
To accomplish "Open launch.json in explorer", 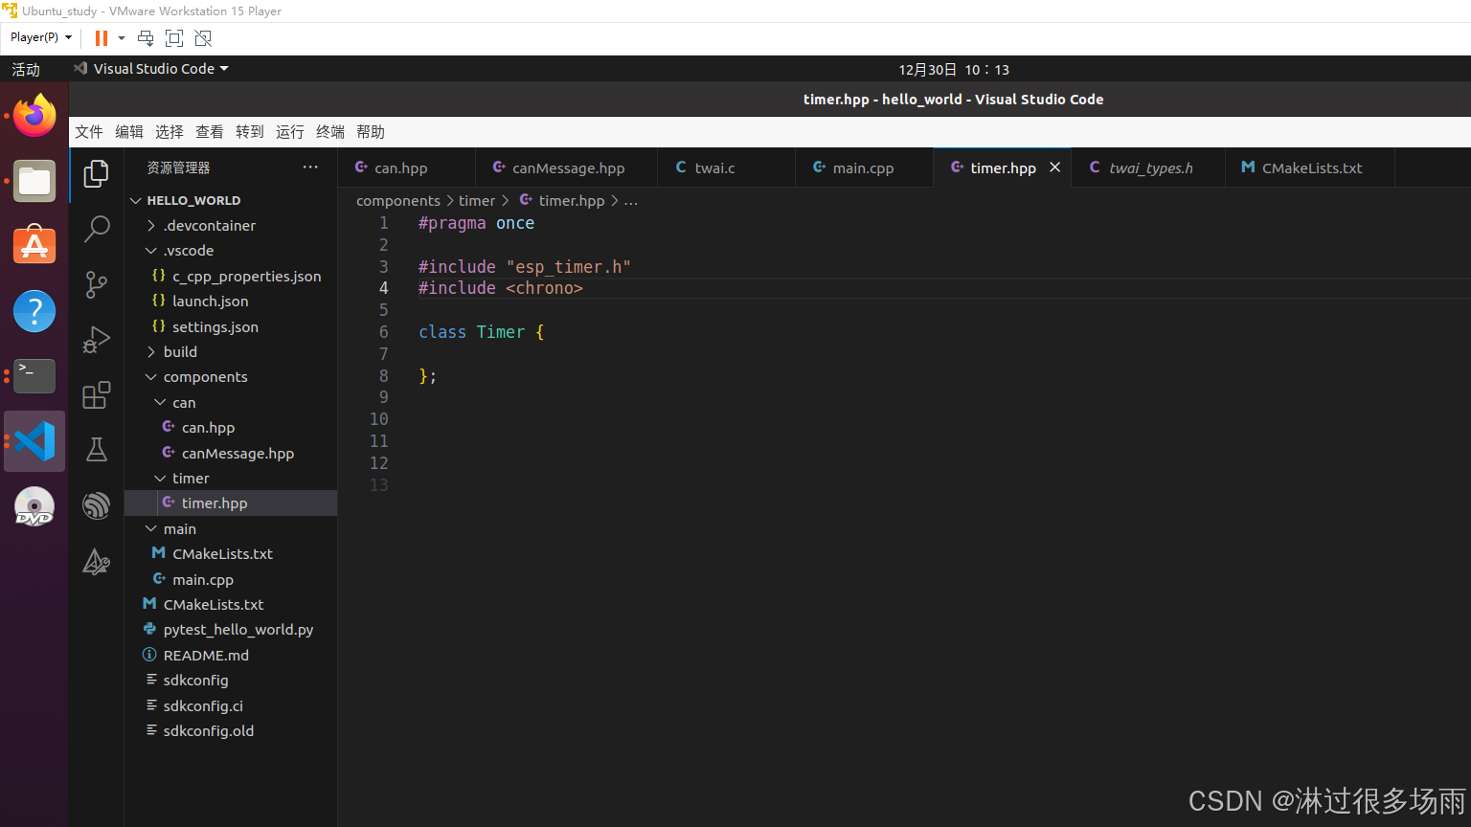I will pyautogui.click(x=231, y=301).
